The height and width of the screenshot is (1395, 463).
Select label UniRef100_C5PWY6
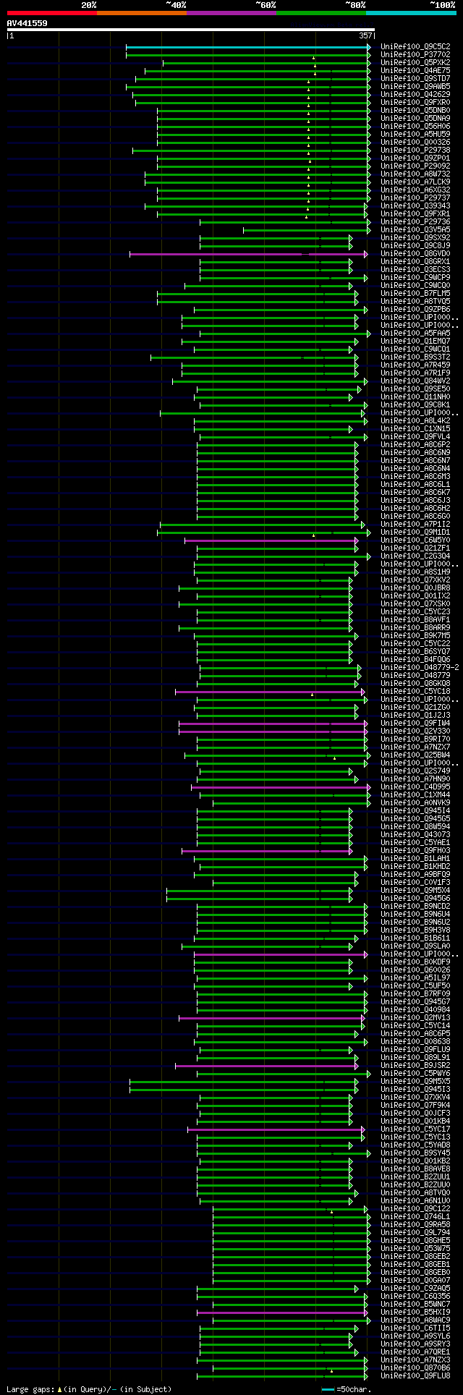pos(415,1074)
